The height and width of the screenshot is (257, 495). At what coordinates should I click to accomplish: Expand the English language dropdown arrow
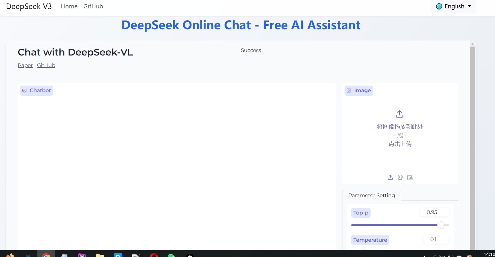click(469, 6)
